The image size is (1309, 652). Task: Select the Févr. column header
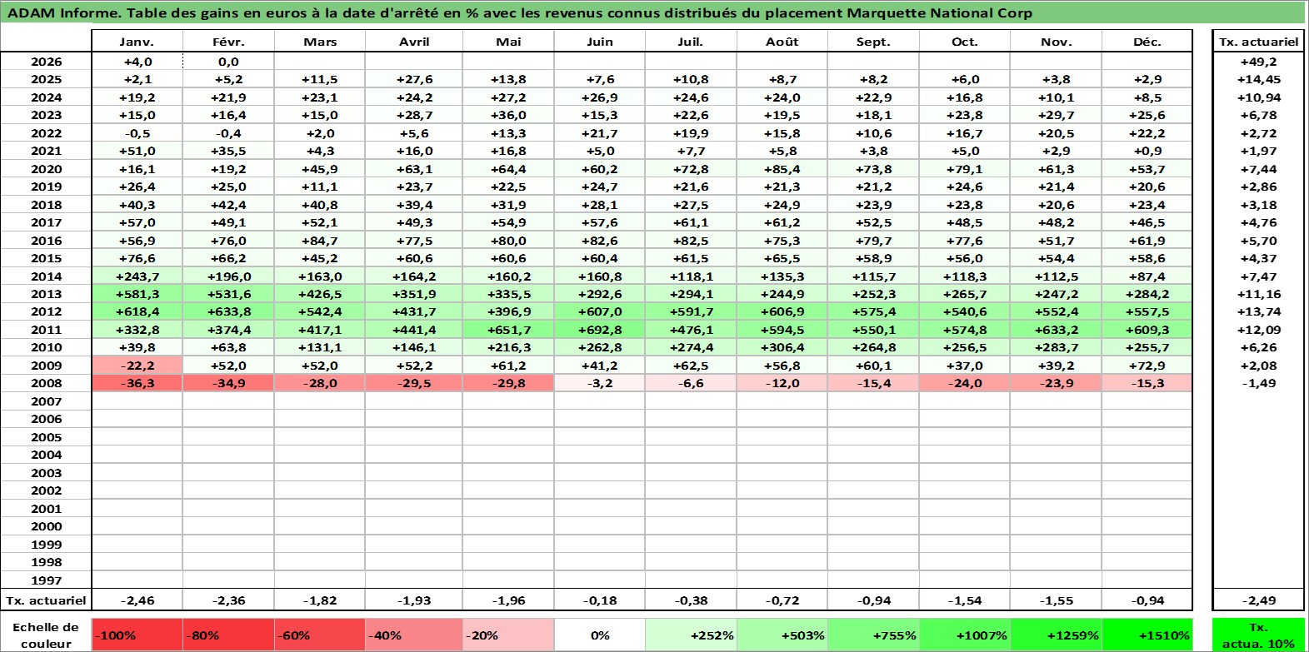[x=229, y=42]
